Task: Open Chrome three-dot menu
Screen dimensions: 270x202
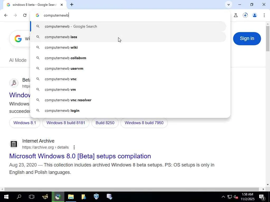Action: point(264,15)
